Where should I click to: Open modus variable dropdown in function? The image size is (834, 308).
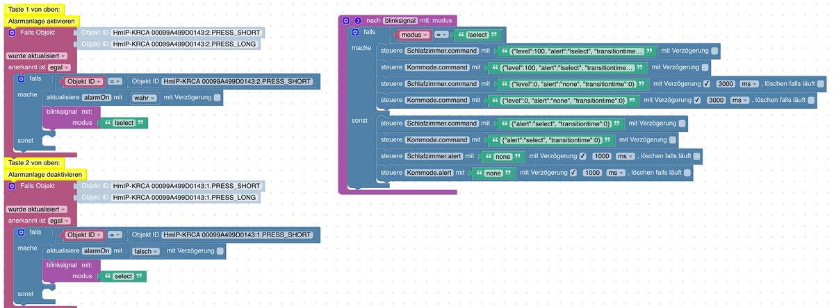click(x=416, y=34)
